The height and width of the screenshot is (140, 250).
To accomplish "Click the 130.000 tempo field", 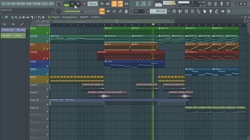I will point(93,4).
